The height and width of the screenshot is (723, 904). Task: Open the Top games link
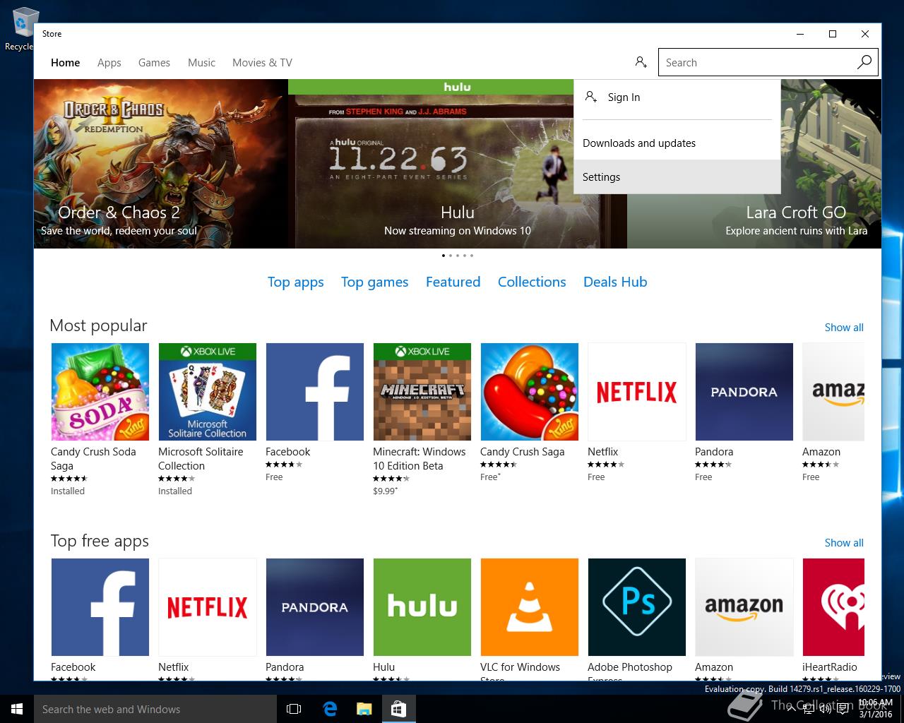click(x=374, y=282)
